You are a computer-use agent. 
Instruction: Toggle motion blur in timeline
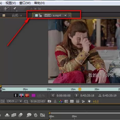[20, 115]
